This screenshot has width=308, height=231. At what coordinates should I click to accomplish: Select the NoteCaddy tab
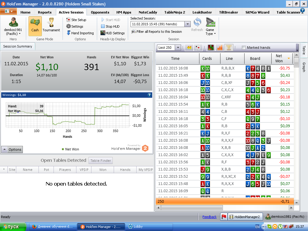tap(148, 12)
